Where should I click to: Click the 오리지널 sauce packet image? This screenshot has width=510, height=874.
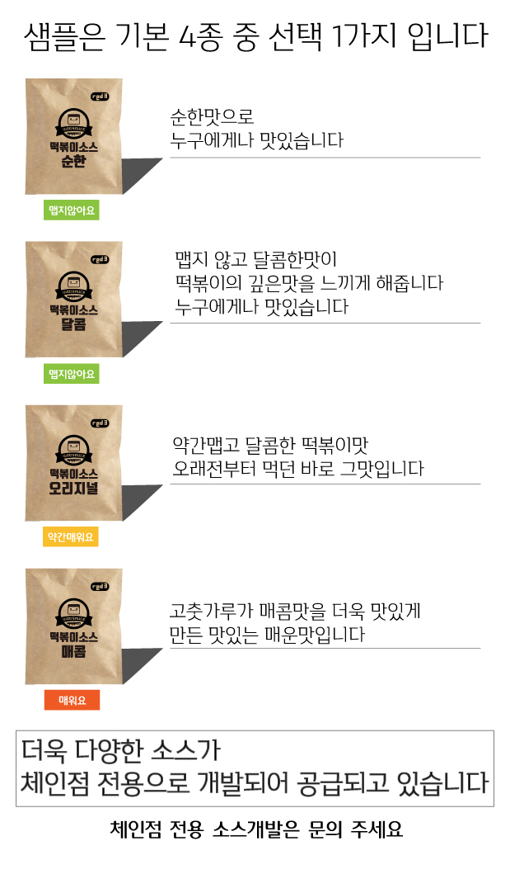click(74, 463)
